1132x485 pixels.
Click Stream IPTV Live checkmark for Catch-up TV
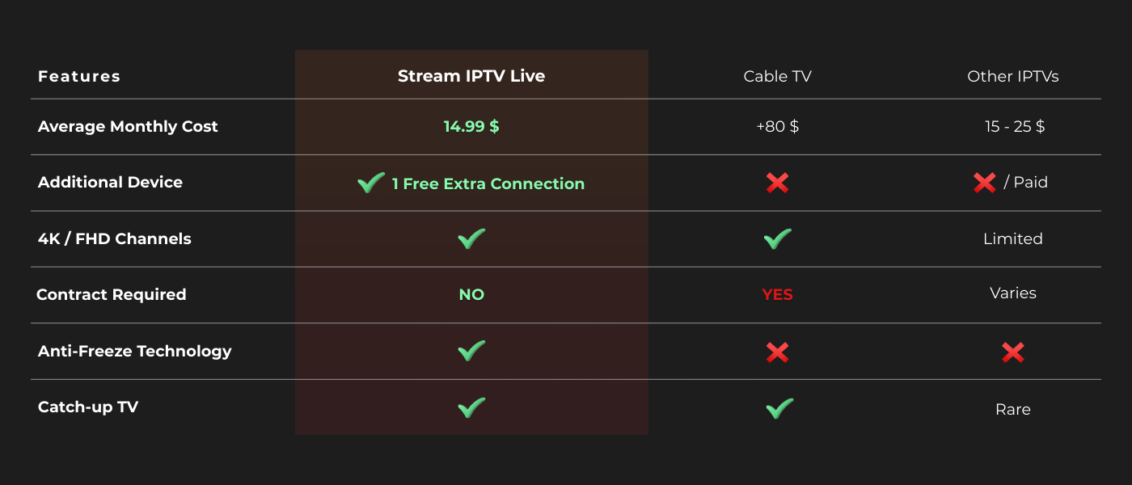point(471,407)
